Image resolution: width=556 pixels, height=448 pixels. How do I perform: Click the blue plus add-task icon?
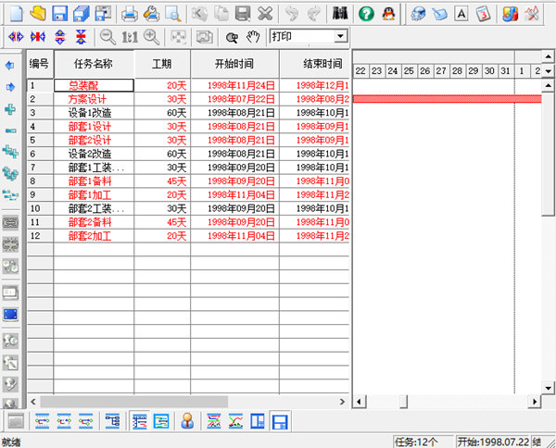(x=11, y=109)
